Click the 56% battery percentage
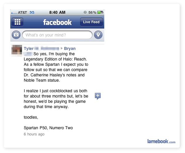Viewport: 185px width, 153px height. point(92,13)
